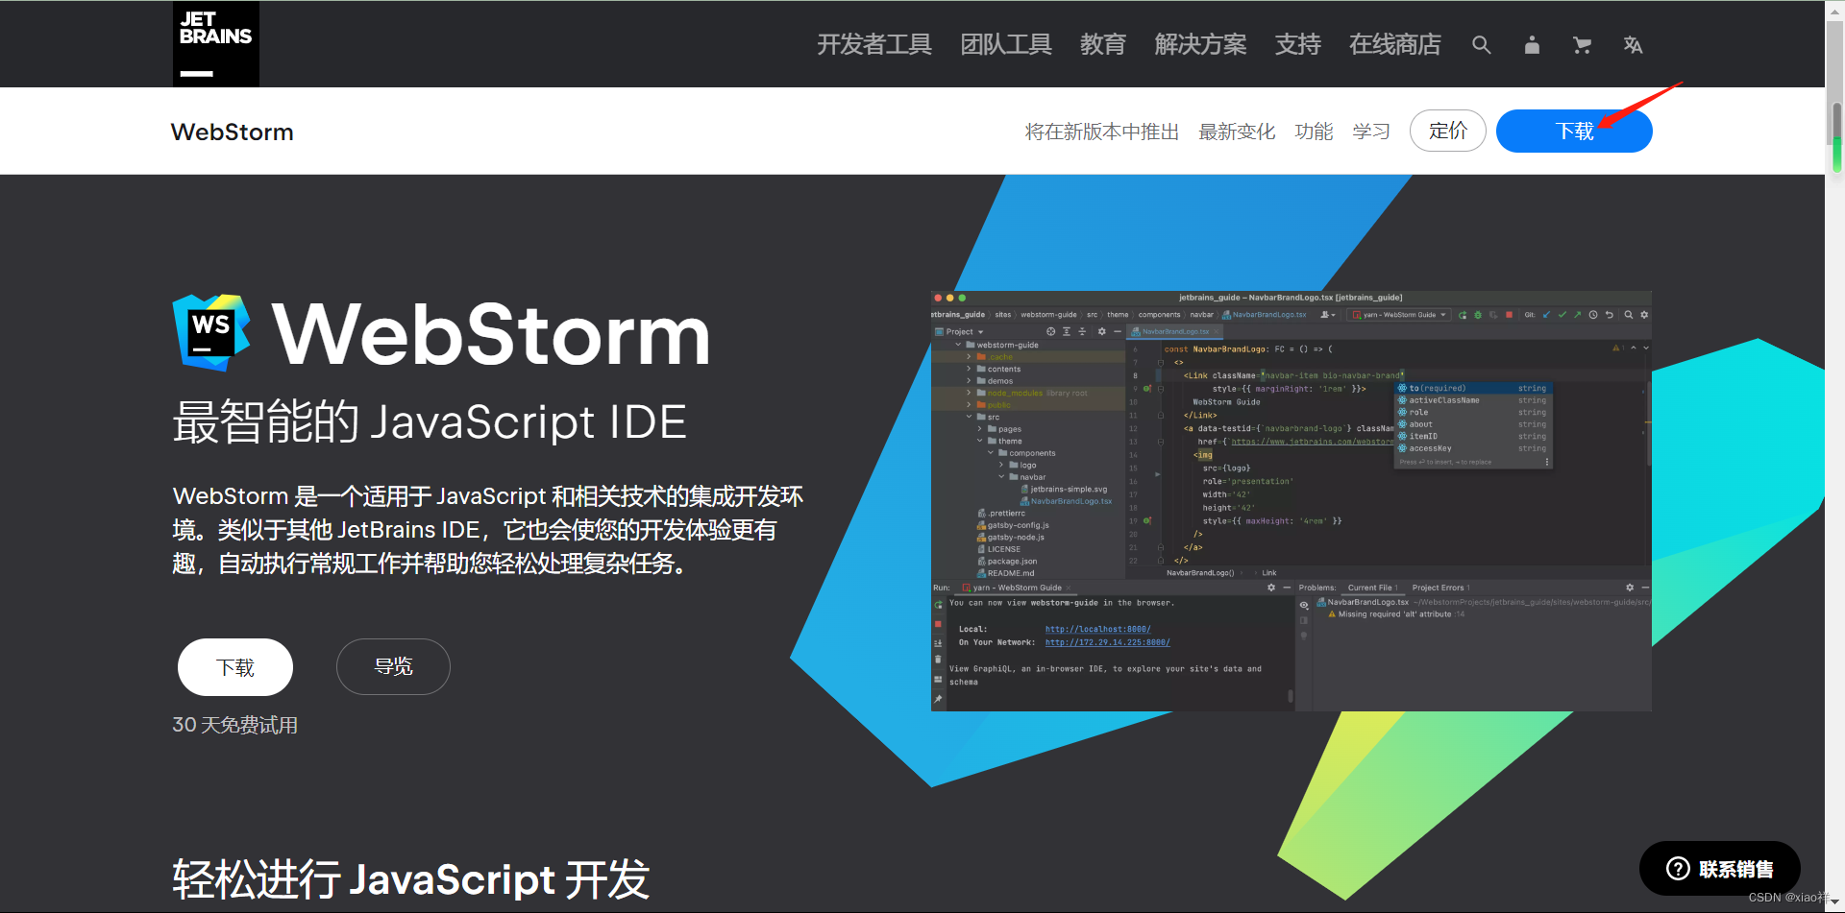Click the large WebStorm hero title

point(491,334)
